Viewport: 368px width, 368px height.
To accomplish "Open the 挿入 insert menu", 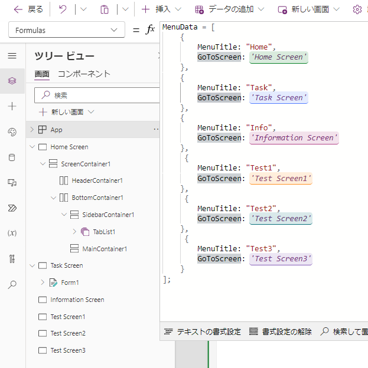I will point(161,9).
